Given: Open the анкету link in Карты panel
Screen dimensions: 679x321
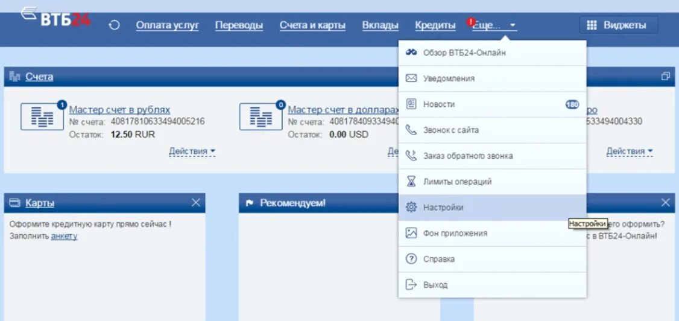Looking at the screenshot, I should click(64, 236).
